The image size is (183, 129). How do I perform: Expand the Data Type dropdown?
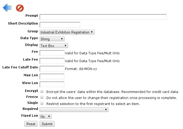click(x=52, y=39)
